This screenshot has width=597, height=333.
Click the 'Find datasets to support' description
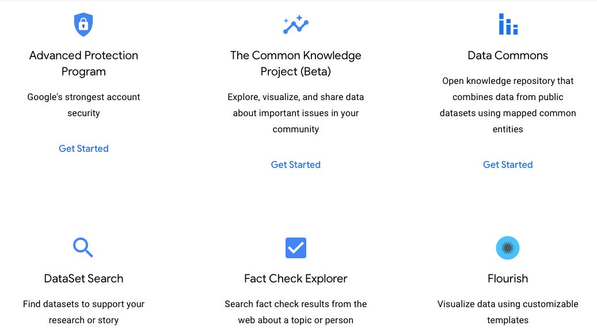click(x=83, y=312)
